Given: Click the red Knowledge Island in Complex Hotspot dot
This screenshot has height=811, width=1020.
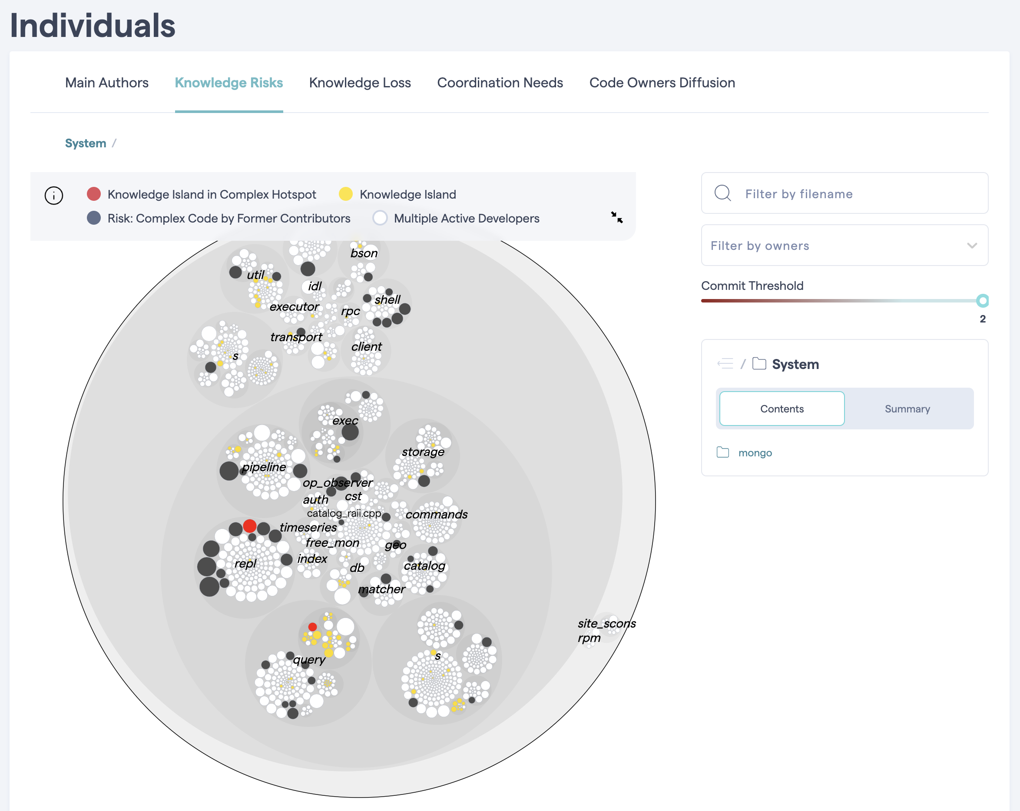Looking at the screenshot, I should 95,194.
